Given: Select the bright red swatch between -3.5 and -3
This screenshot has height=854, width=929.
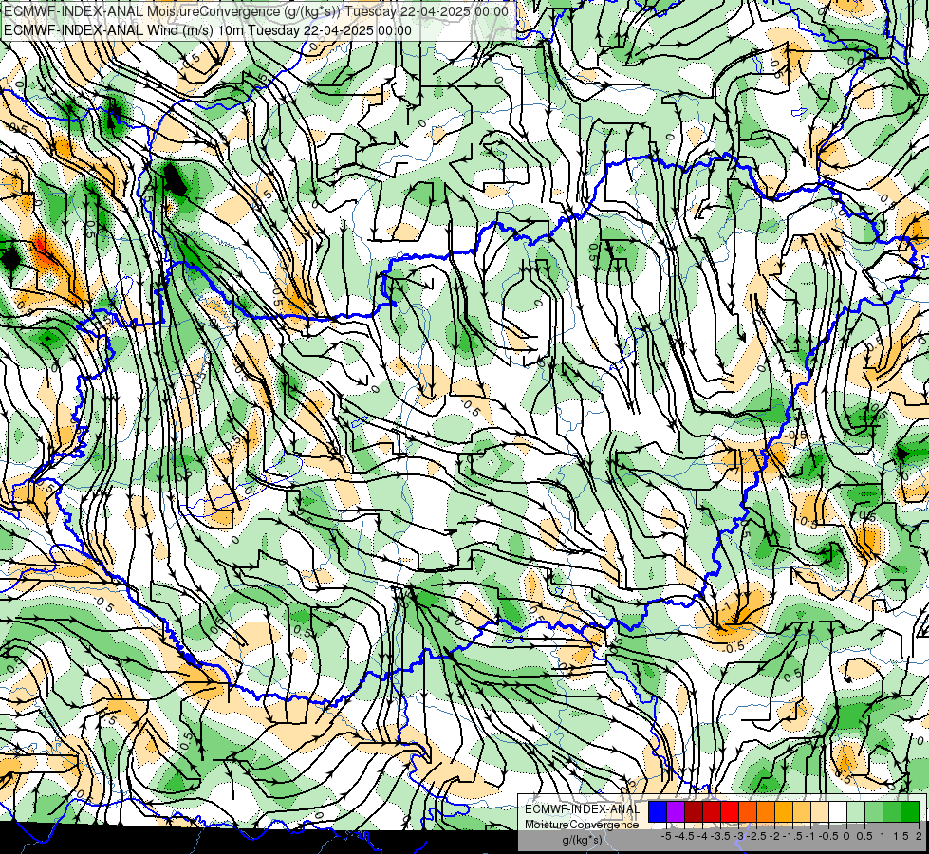Looking at the screenshot, I should [x=730, y=812].
